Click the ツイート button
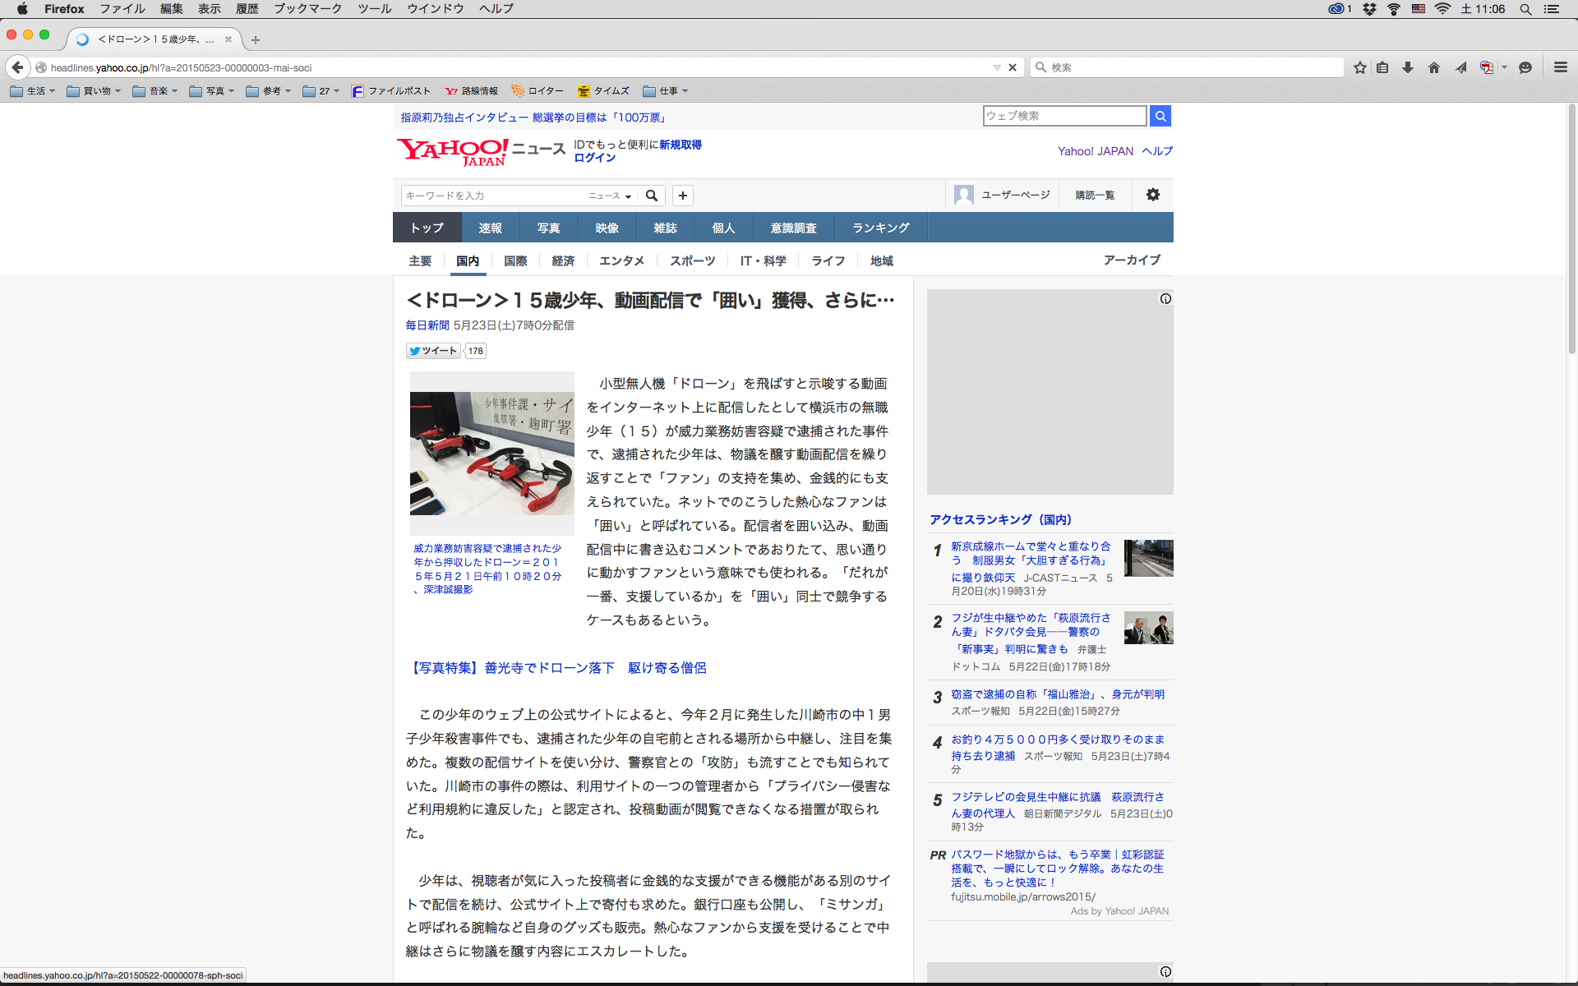Screen dimensions: 1578x986 [x=434, y=351]
